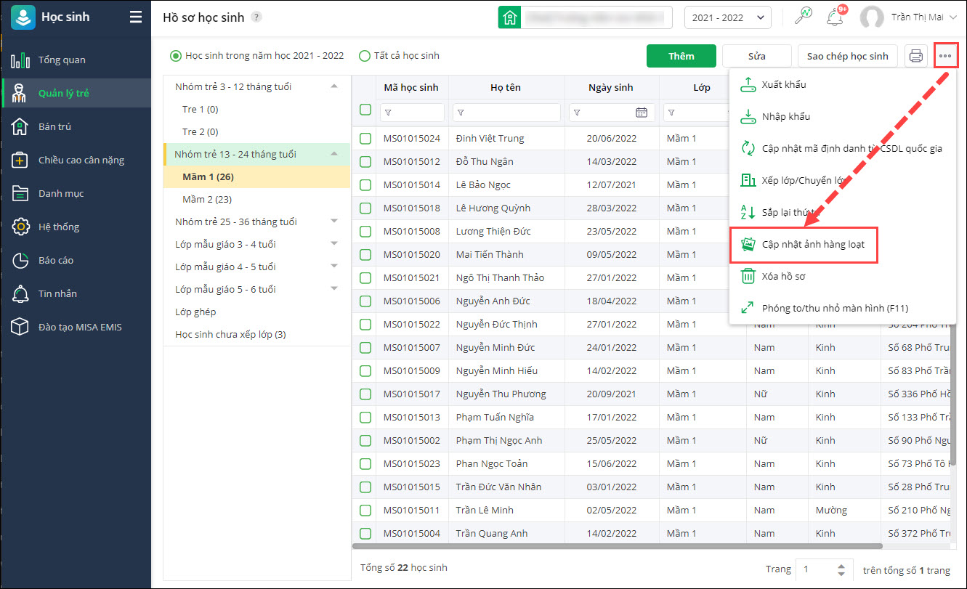Open the calendar picker in Ngày sinh filter
The height and width of the screenshot is (589, 967).
point(642,113)
